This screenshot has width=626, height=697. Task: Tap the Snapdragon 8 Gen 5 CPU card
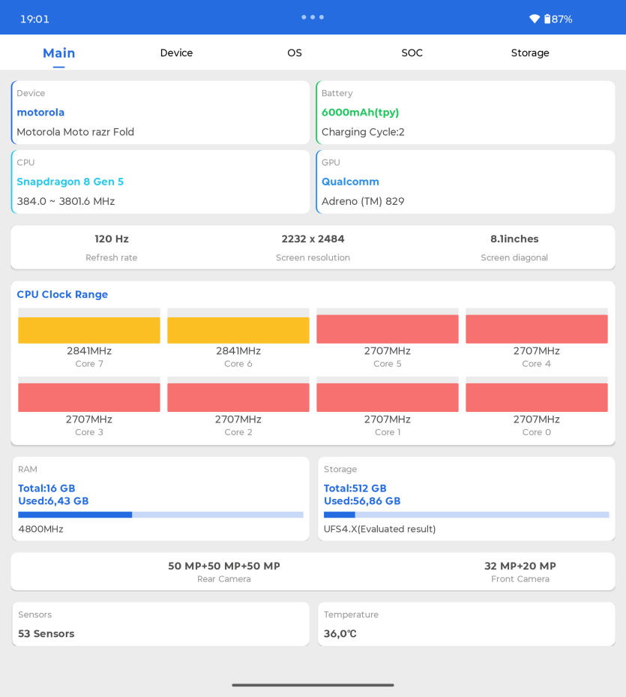(160, 182)
